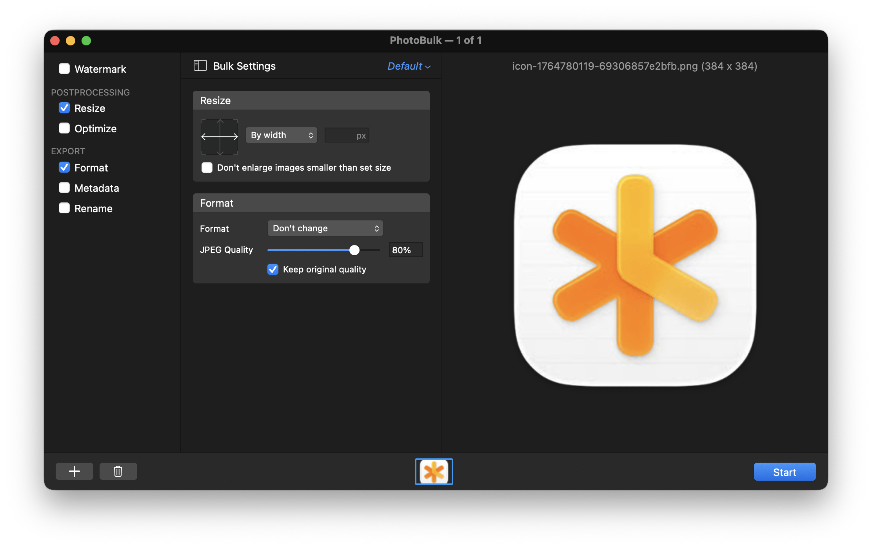Open the Default presets dropdown

point(408,66)
